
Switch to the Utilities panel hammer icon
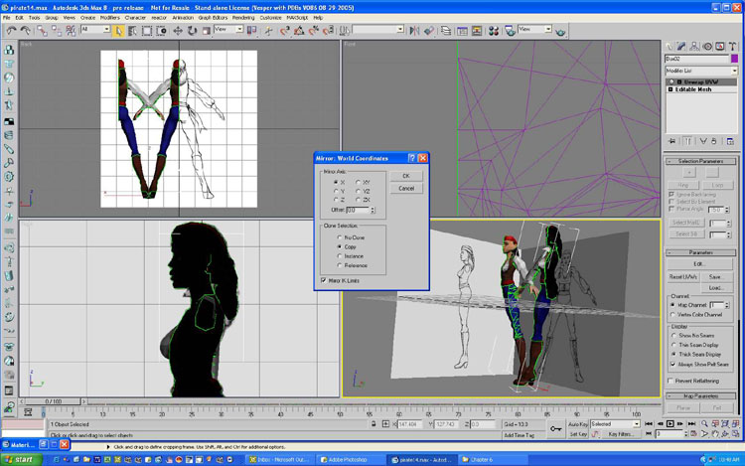pyautogui.click(x=733, y=46)
